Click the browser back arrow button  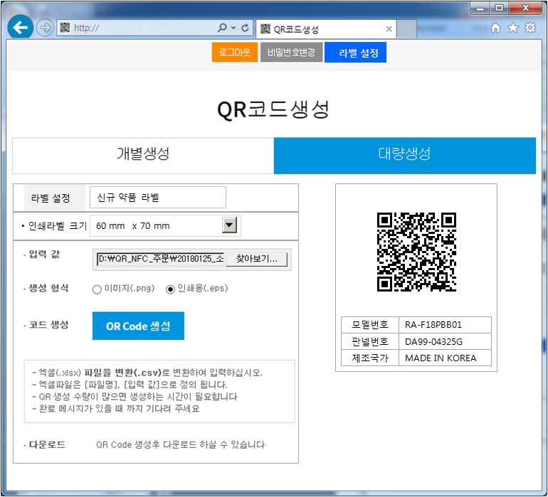[x=20, y=27]
